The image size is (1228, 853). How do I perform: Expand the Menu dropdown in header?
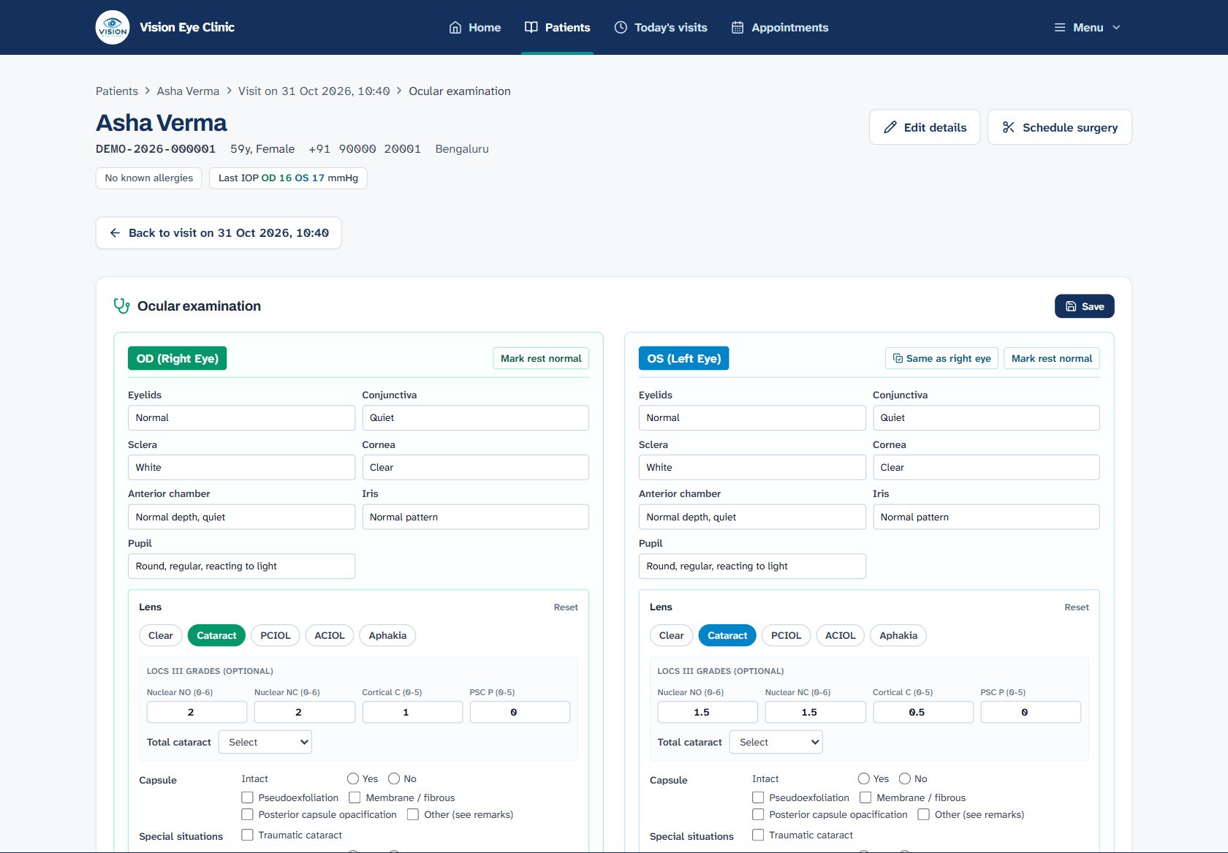(x=1087, y=28)
